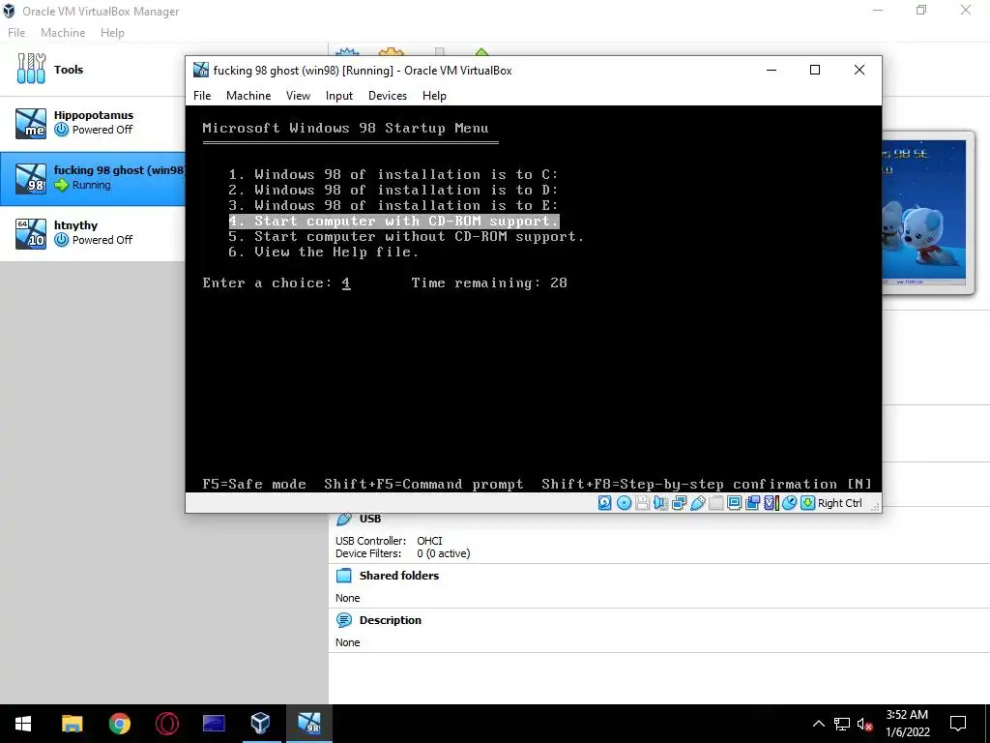Open File menu in the running VM window

click(x=202, y=96)
